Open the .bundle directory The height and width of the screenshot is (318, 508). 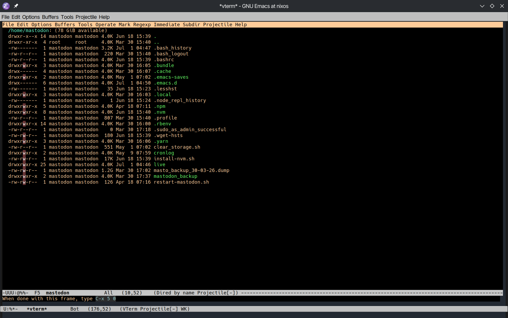tap(164, 65)
